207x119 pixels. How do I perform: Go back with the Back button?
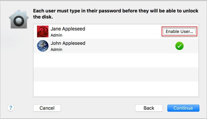(149, 108)
